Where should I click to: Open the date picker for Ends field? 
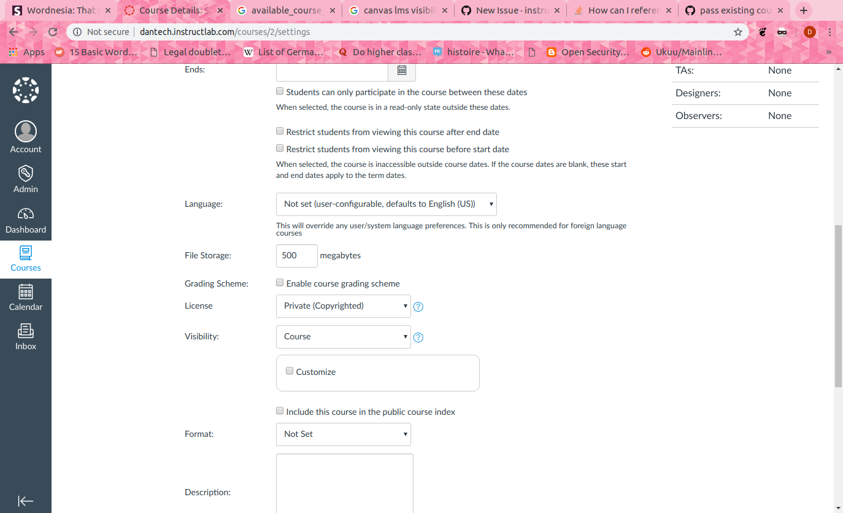coord(402,71)
